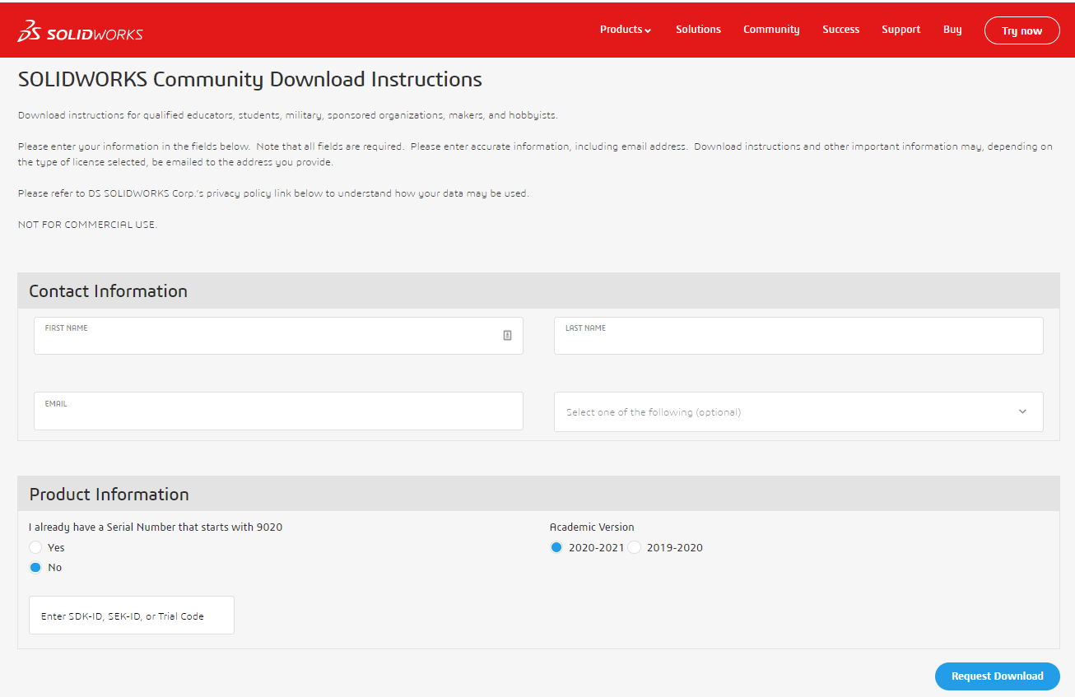Open the Support menu item
The height and width of the screenshot is (697, 1075).
(900, 30)
